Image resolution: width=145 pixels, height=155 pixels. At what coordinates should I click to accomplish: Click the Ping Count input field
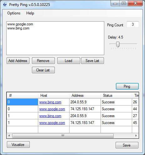tap(133, 24)
